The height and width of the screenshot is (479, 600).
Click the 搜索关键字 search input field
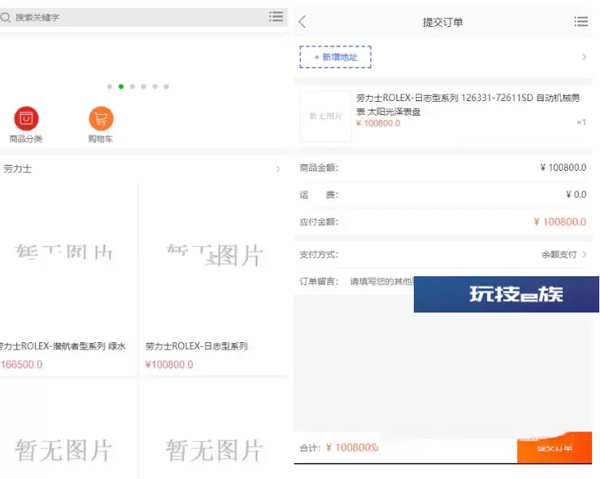(138, 17)
